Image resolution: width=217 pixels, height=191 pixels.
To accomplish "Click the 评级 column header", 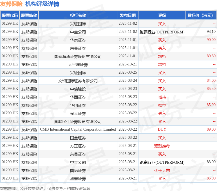I will [x=162, y=15].
